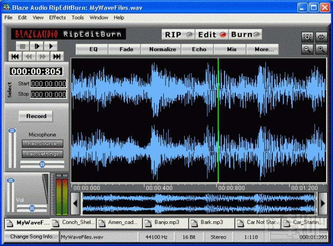Viewport: 333px width, 246px height.
Task: Activate the Edit mode toggle
Action: (x=211, y=34)
